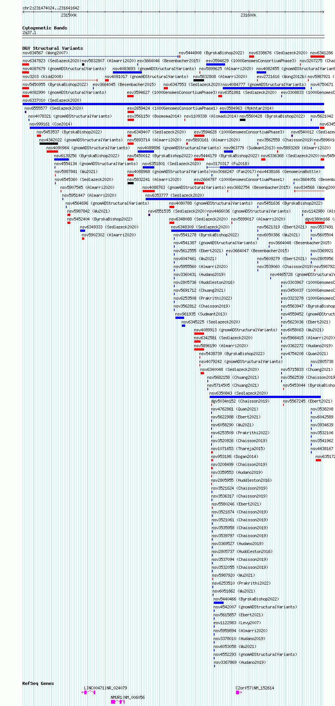The image size is (335, 706).
Task: Open variant nsv963779 (Sudmant2013)
Action: coord(250,148)
